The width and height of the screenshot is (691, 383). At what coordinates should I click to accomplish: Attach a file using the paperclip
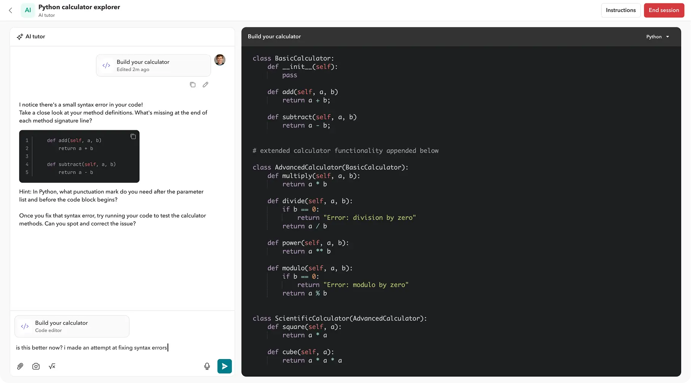click(x=20, y=366)
